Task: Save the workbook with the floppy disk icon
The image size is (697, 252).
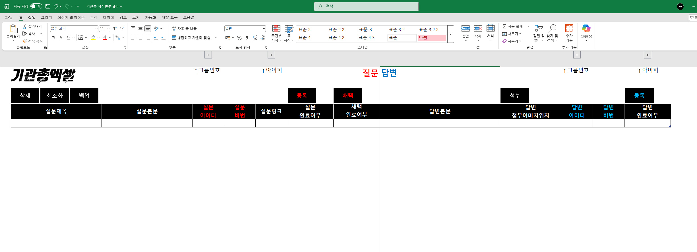Action: 48,6
